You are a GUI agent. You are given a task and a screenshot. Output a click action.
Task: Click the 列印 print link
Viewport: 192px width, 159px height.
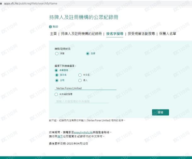coord(55,26)
